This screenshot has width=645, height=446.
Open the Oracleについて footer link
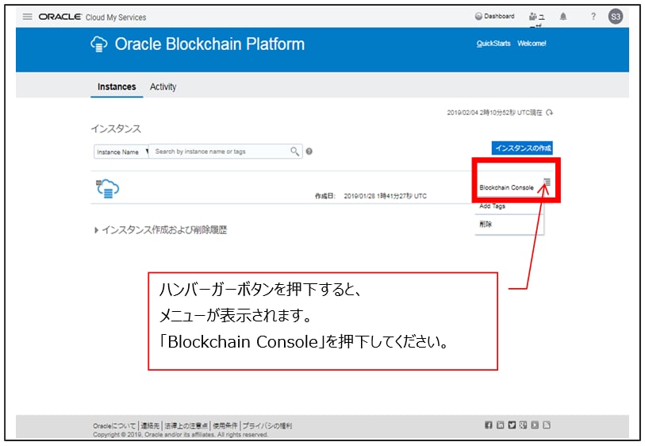pyautogui.click(x=114, y=426)
